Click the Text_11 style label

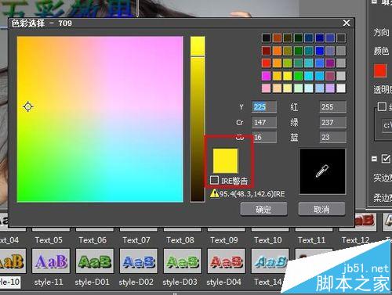pyautogui.click(x=312, y=240)
